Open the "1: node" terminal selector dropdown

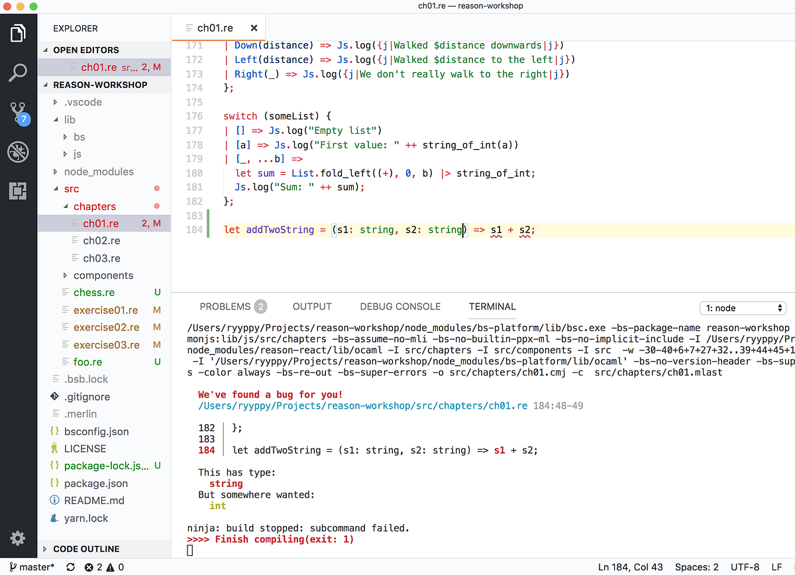[x=742, y=307]
